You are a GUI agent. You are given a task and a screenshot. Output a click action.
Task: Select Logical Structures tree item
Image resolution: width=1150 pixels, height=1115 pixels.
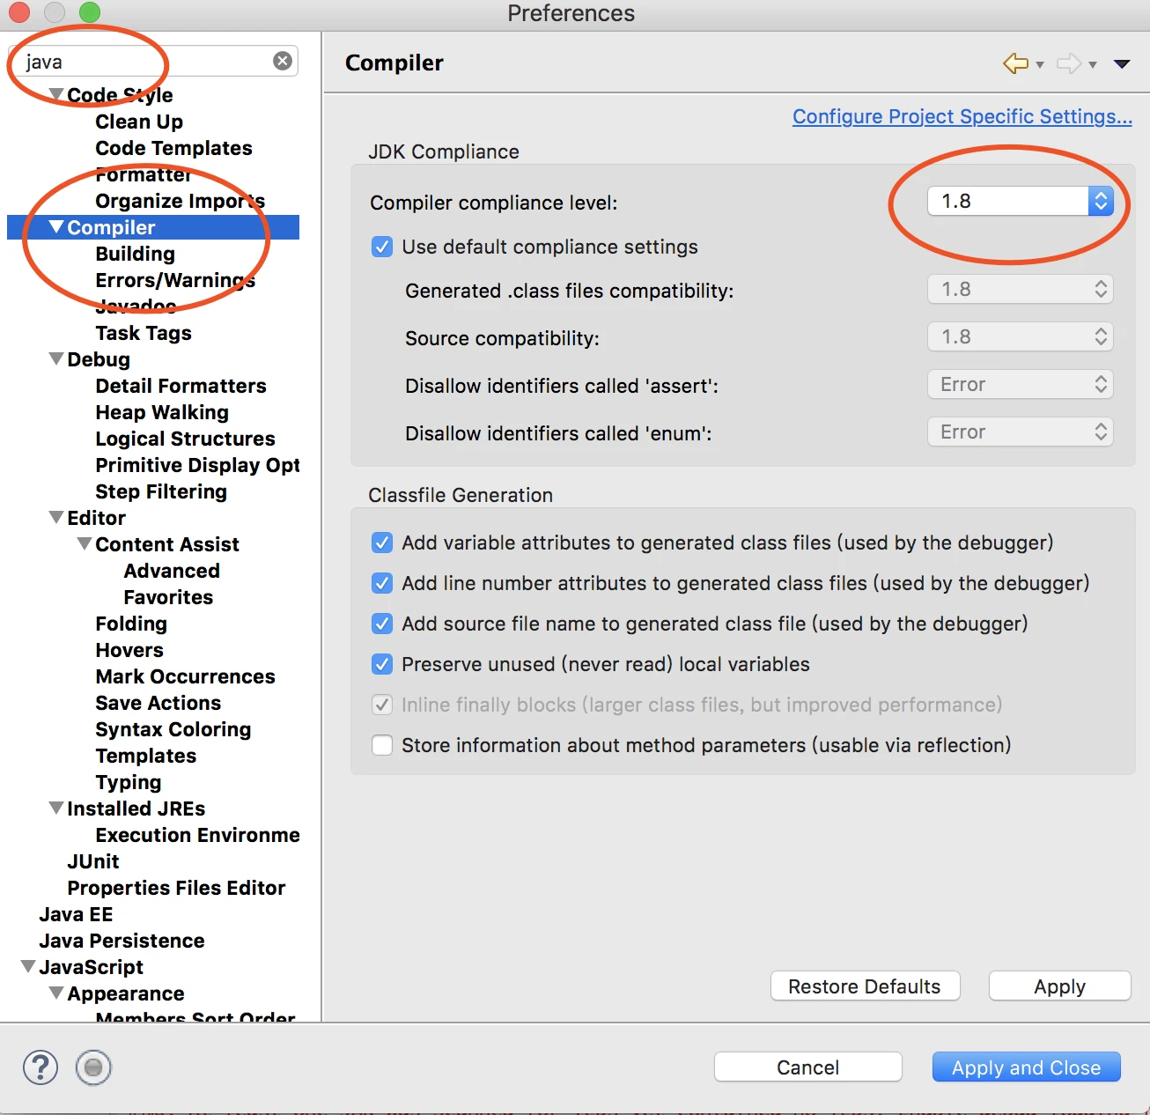click(185, 439)
